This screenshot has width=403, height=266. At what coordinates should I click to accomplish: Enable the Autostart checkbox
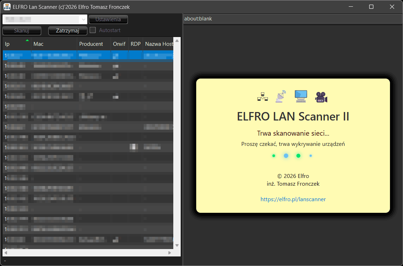click(x=93, y=30)
